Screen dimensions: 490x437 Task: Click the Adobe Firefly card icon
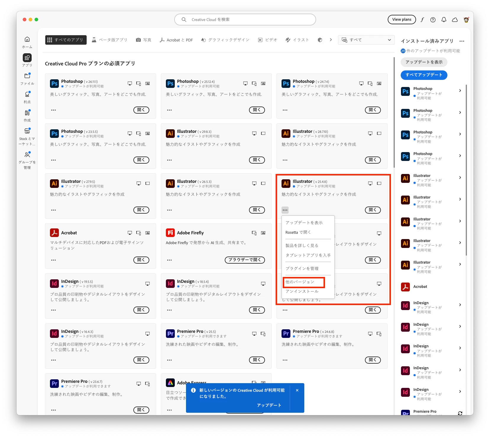pos(170,233)
